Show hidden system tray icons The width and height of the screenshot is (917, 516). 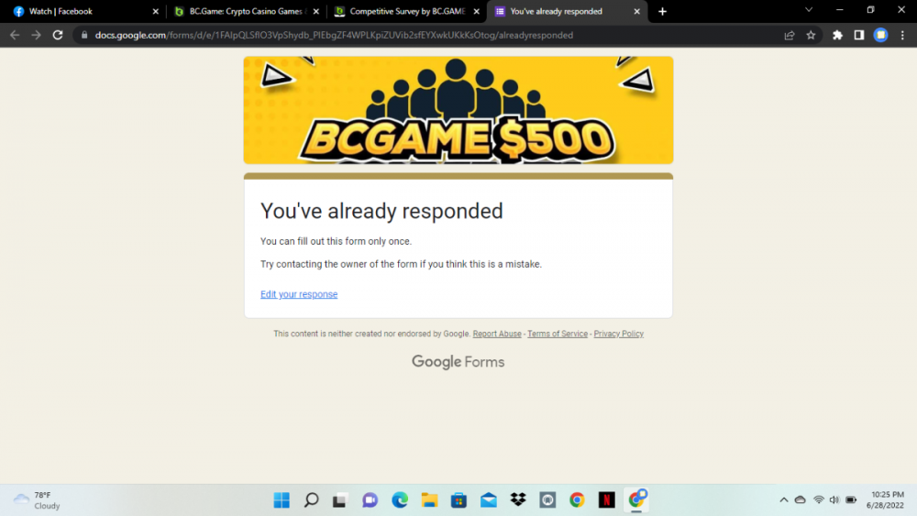784,500
